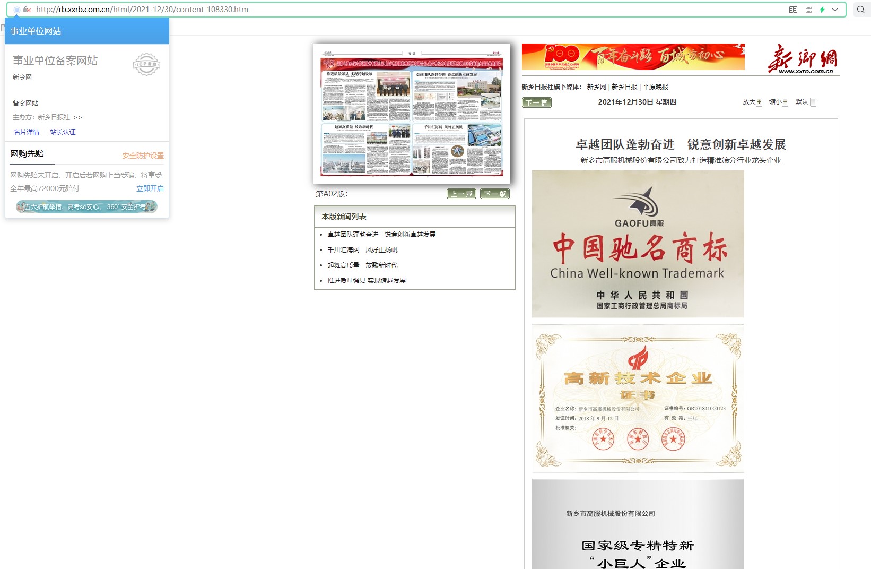Screen dimensions: 871x569
Task: Expand the address bar dropdown arrow
Action: coord(835,10)
